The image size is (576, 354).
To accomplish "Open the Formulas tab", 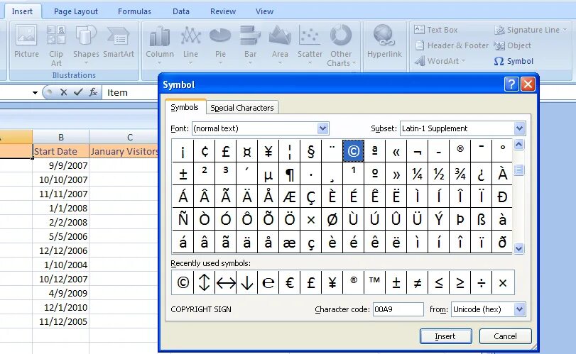I will pyautogui.click(x=134, y=11).
